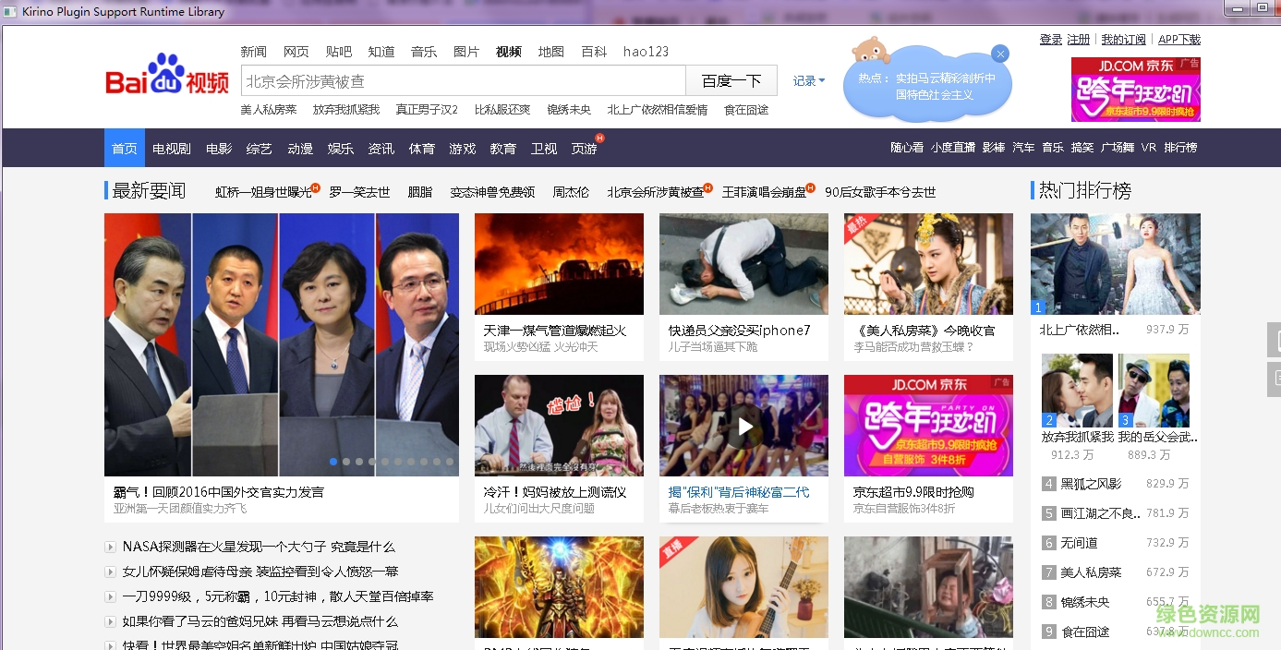Viewport: 1281px width, 650px height.
Task: Click the rank 1 badge in 热门排行榜
Action: (1038, 307)
